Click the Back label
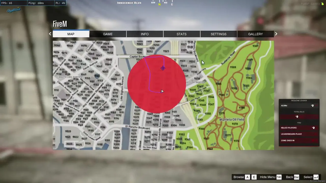 289,177
